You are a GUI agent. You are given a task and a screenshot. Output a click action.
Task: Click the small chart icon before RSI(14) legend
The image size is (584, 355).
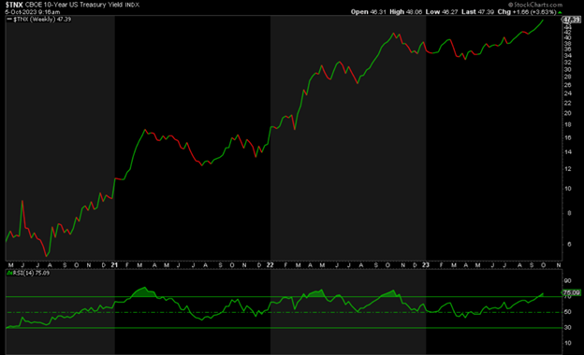tap(9, 273)
